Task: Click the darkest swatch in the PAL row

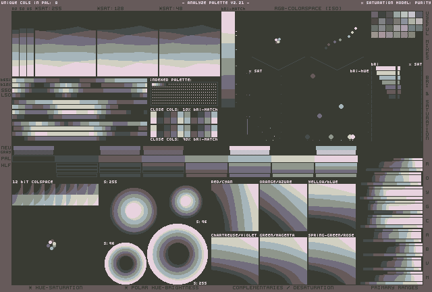Action: [x=34, y=159]
